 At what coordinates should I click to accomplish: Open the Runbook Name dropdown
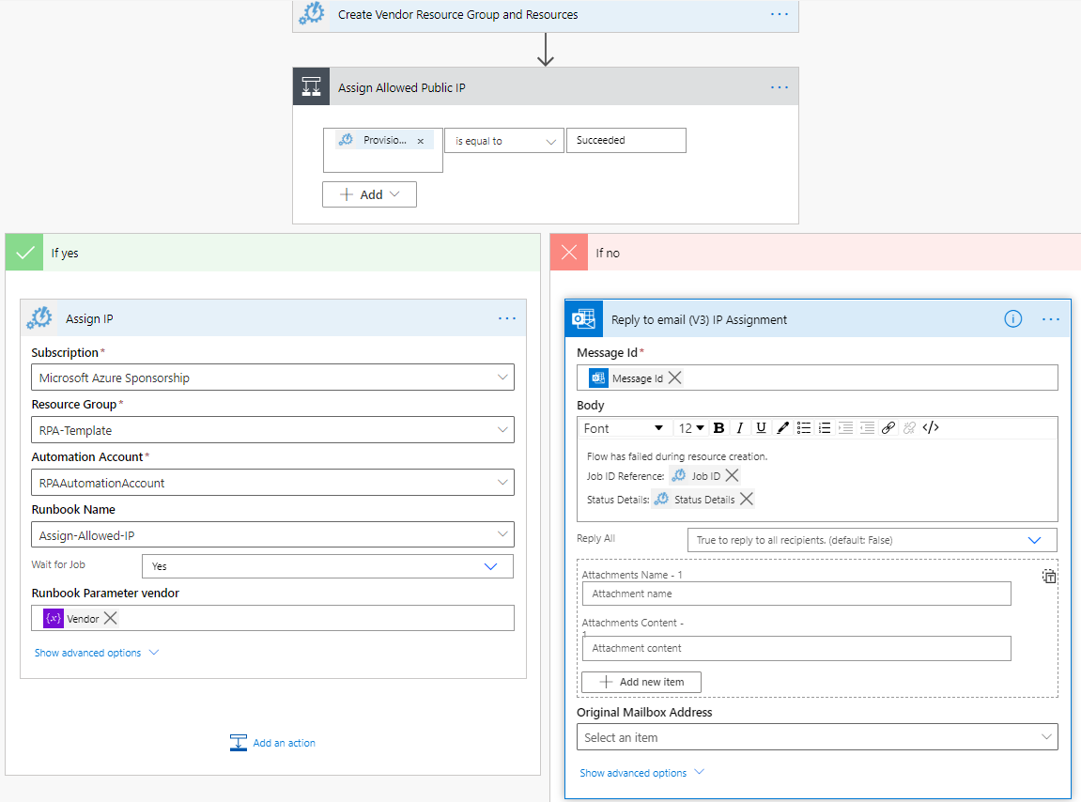pyautogui.click(x=502, y=535)
